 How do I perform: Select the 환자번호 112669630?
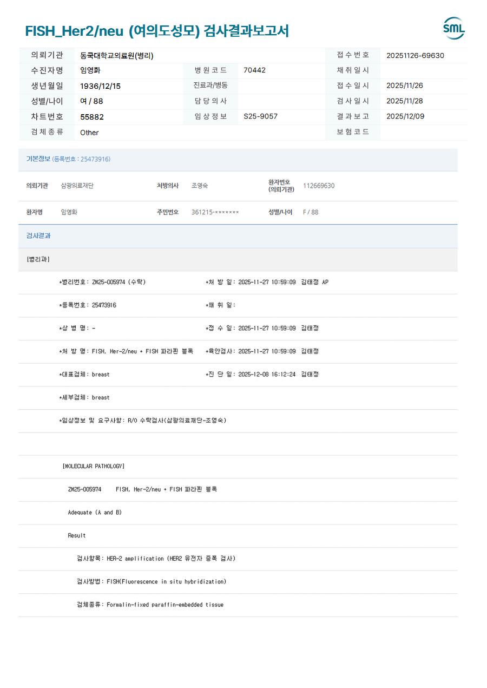tap(319, 186)
